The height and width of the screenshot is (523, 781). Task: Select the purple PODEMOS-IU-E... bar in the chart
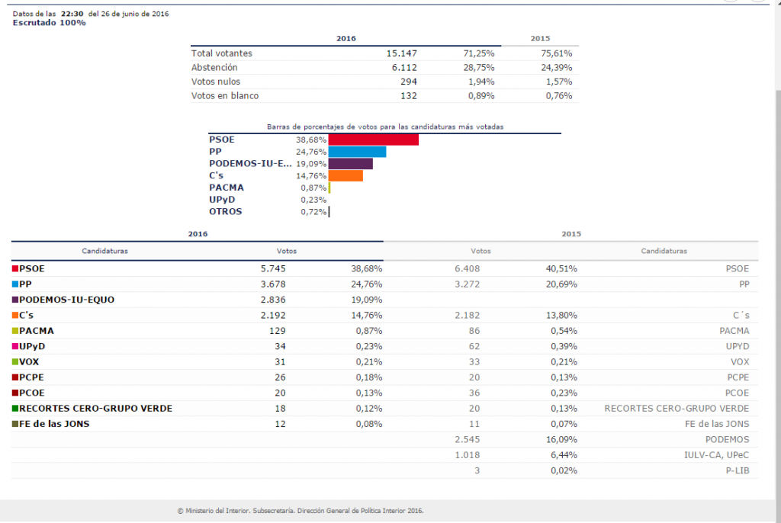pyautogui.click(x=351, y=164)
